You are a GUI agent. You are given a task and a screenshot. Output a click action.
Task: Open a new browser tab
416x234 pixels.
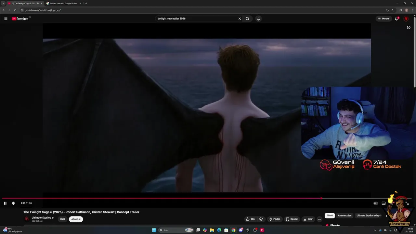86,3
